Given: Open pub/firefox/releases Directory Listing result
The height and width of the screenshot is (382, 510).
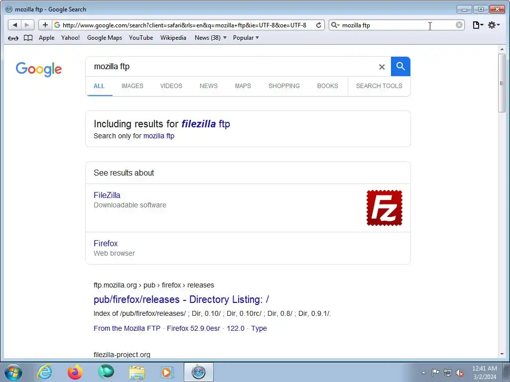Looking at the screenshot, I should (181, 299).
